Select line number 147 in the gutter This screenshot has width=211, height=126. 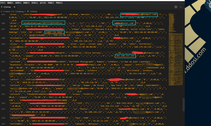(x=3, y=29)
